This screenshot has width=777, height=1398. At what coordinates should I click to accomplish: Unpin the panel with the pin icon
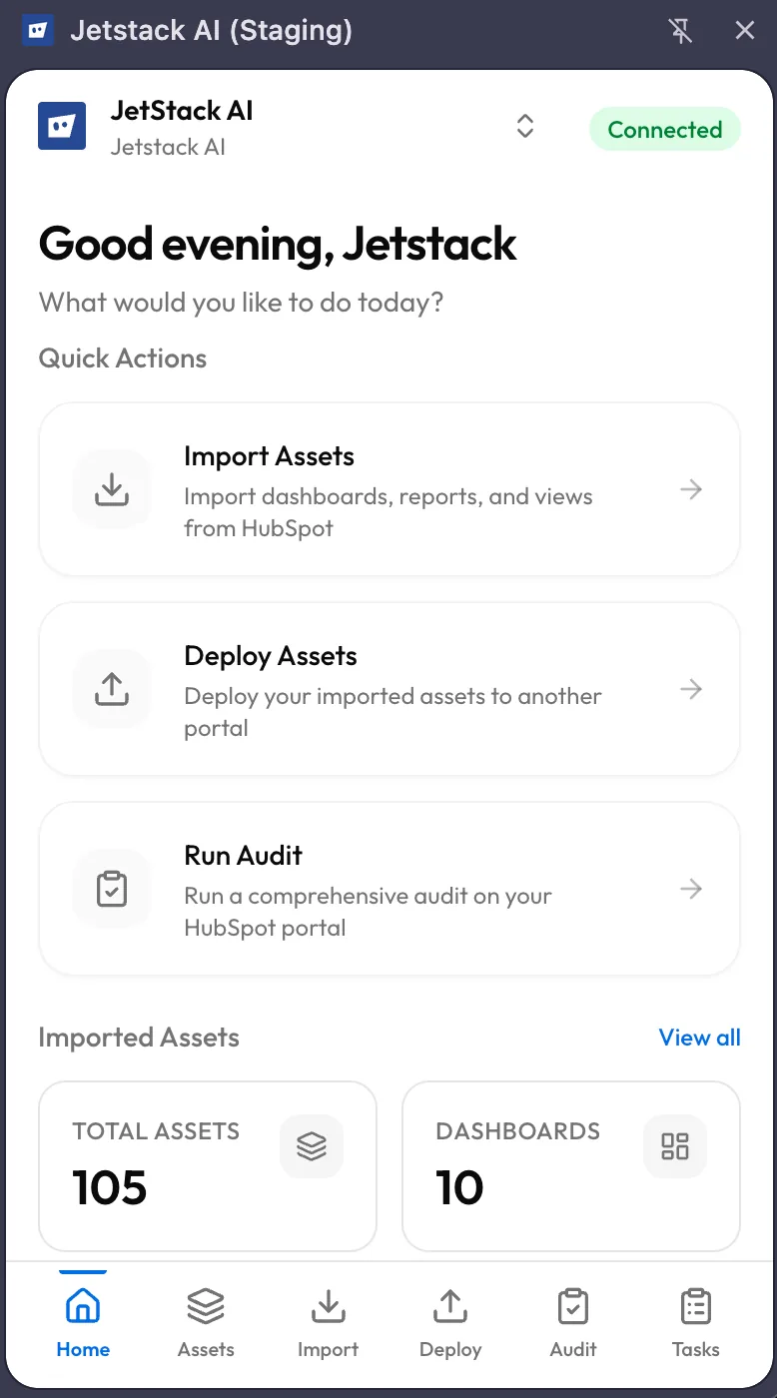tap(680, 31)
